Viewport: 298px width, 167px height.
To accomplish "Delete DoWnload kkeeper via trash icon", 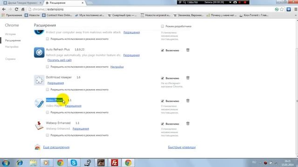I will 188,78.
